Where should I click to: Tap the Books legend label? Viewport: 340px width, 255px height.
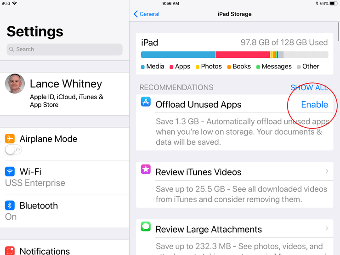(242, 66)
